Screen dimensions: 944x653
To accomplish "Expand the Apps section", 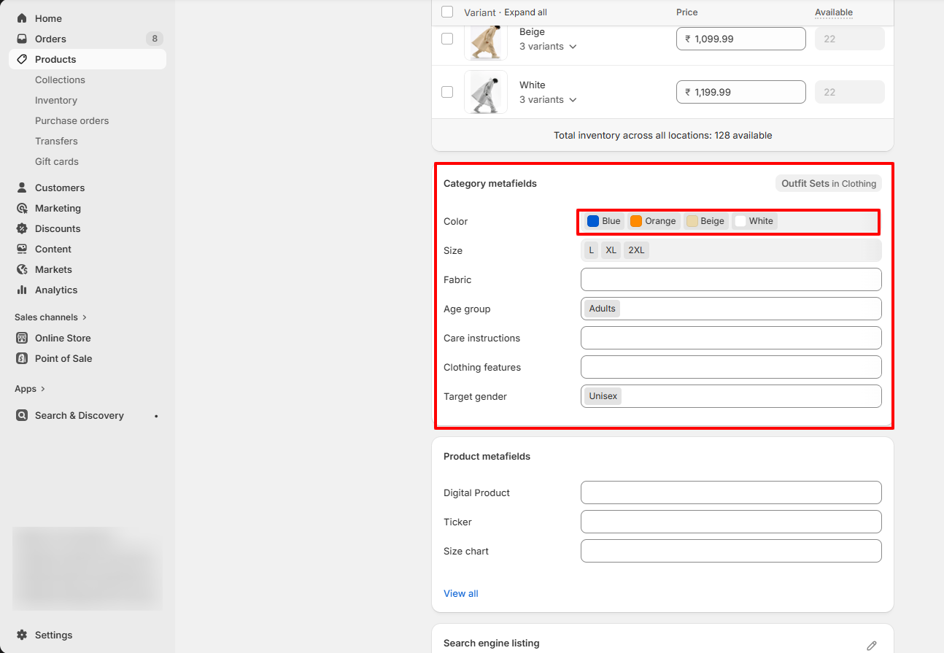I will (30, 389).
